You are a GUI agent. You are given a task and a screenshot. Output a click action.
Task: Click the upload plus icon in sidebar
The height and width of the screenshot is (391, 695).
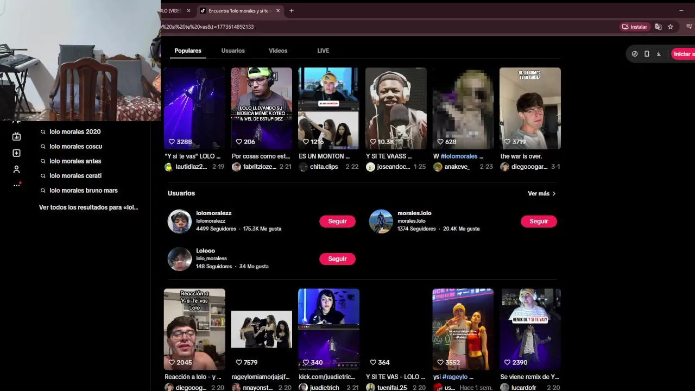pos(16,153)
